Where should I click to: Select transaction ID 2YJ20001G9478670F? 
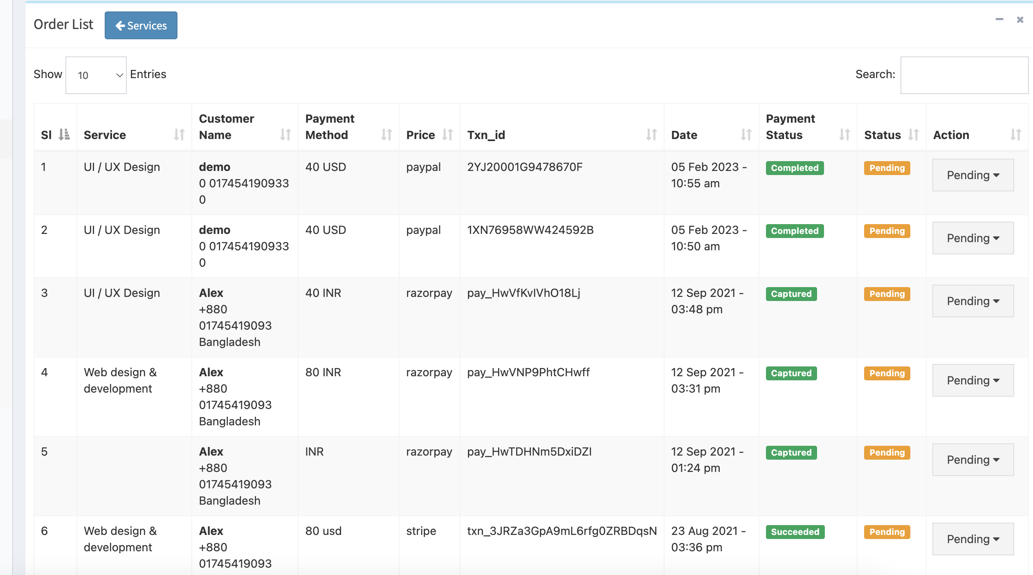pyautogui.click(x=525, y=167)
